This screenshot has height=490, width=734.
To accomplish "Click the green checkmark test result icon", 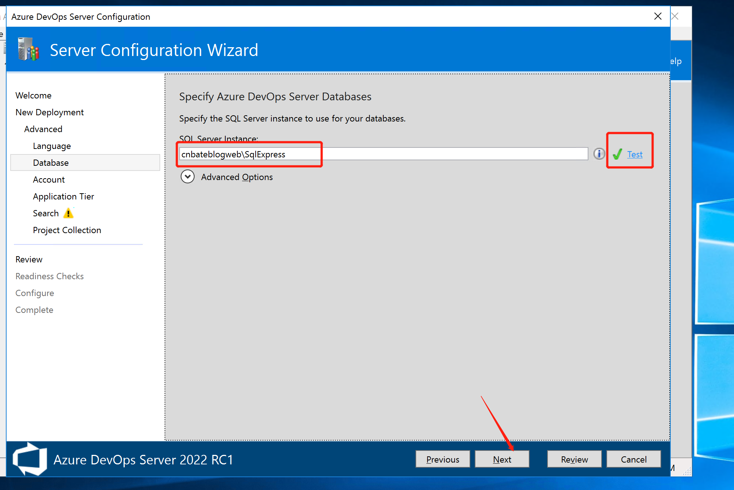I will pyautogui.click(x=618, y=154).
